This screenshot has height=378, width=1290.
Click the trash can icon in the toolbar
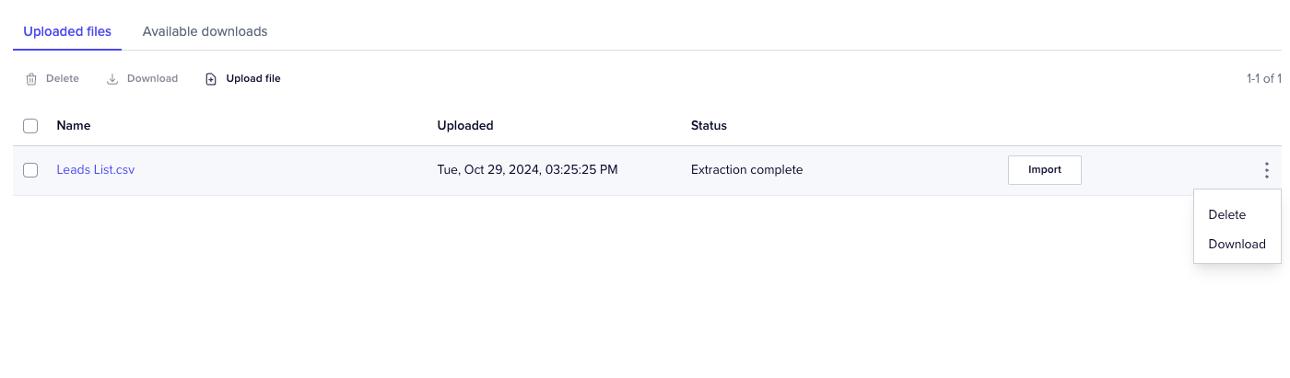(31, 79)
